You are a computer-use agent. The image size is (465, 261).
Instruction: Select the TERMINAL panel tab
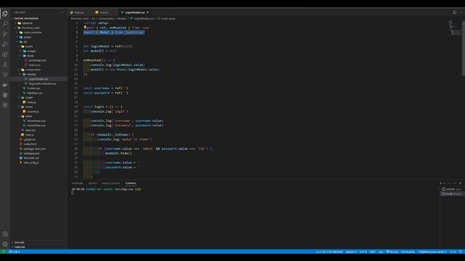131,183
